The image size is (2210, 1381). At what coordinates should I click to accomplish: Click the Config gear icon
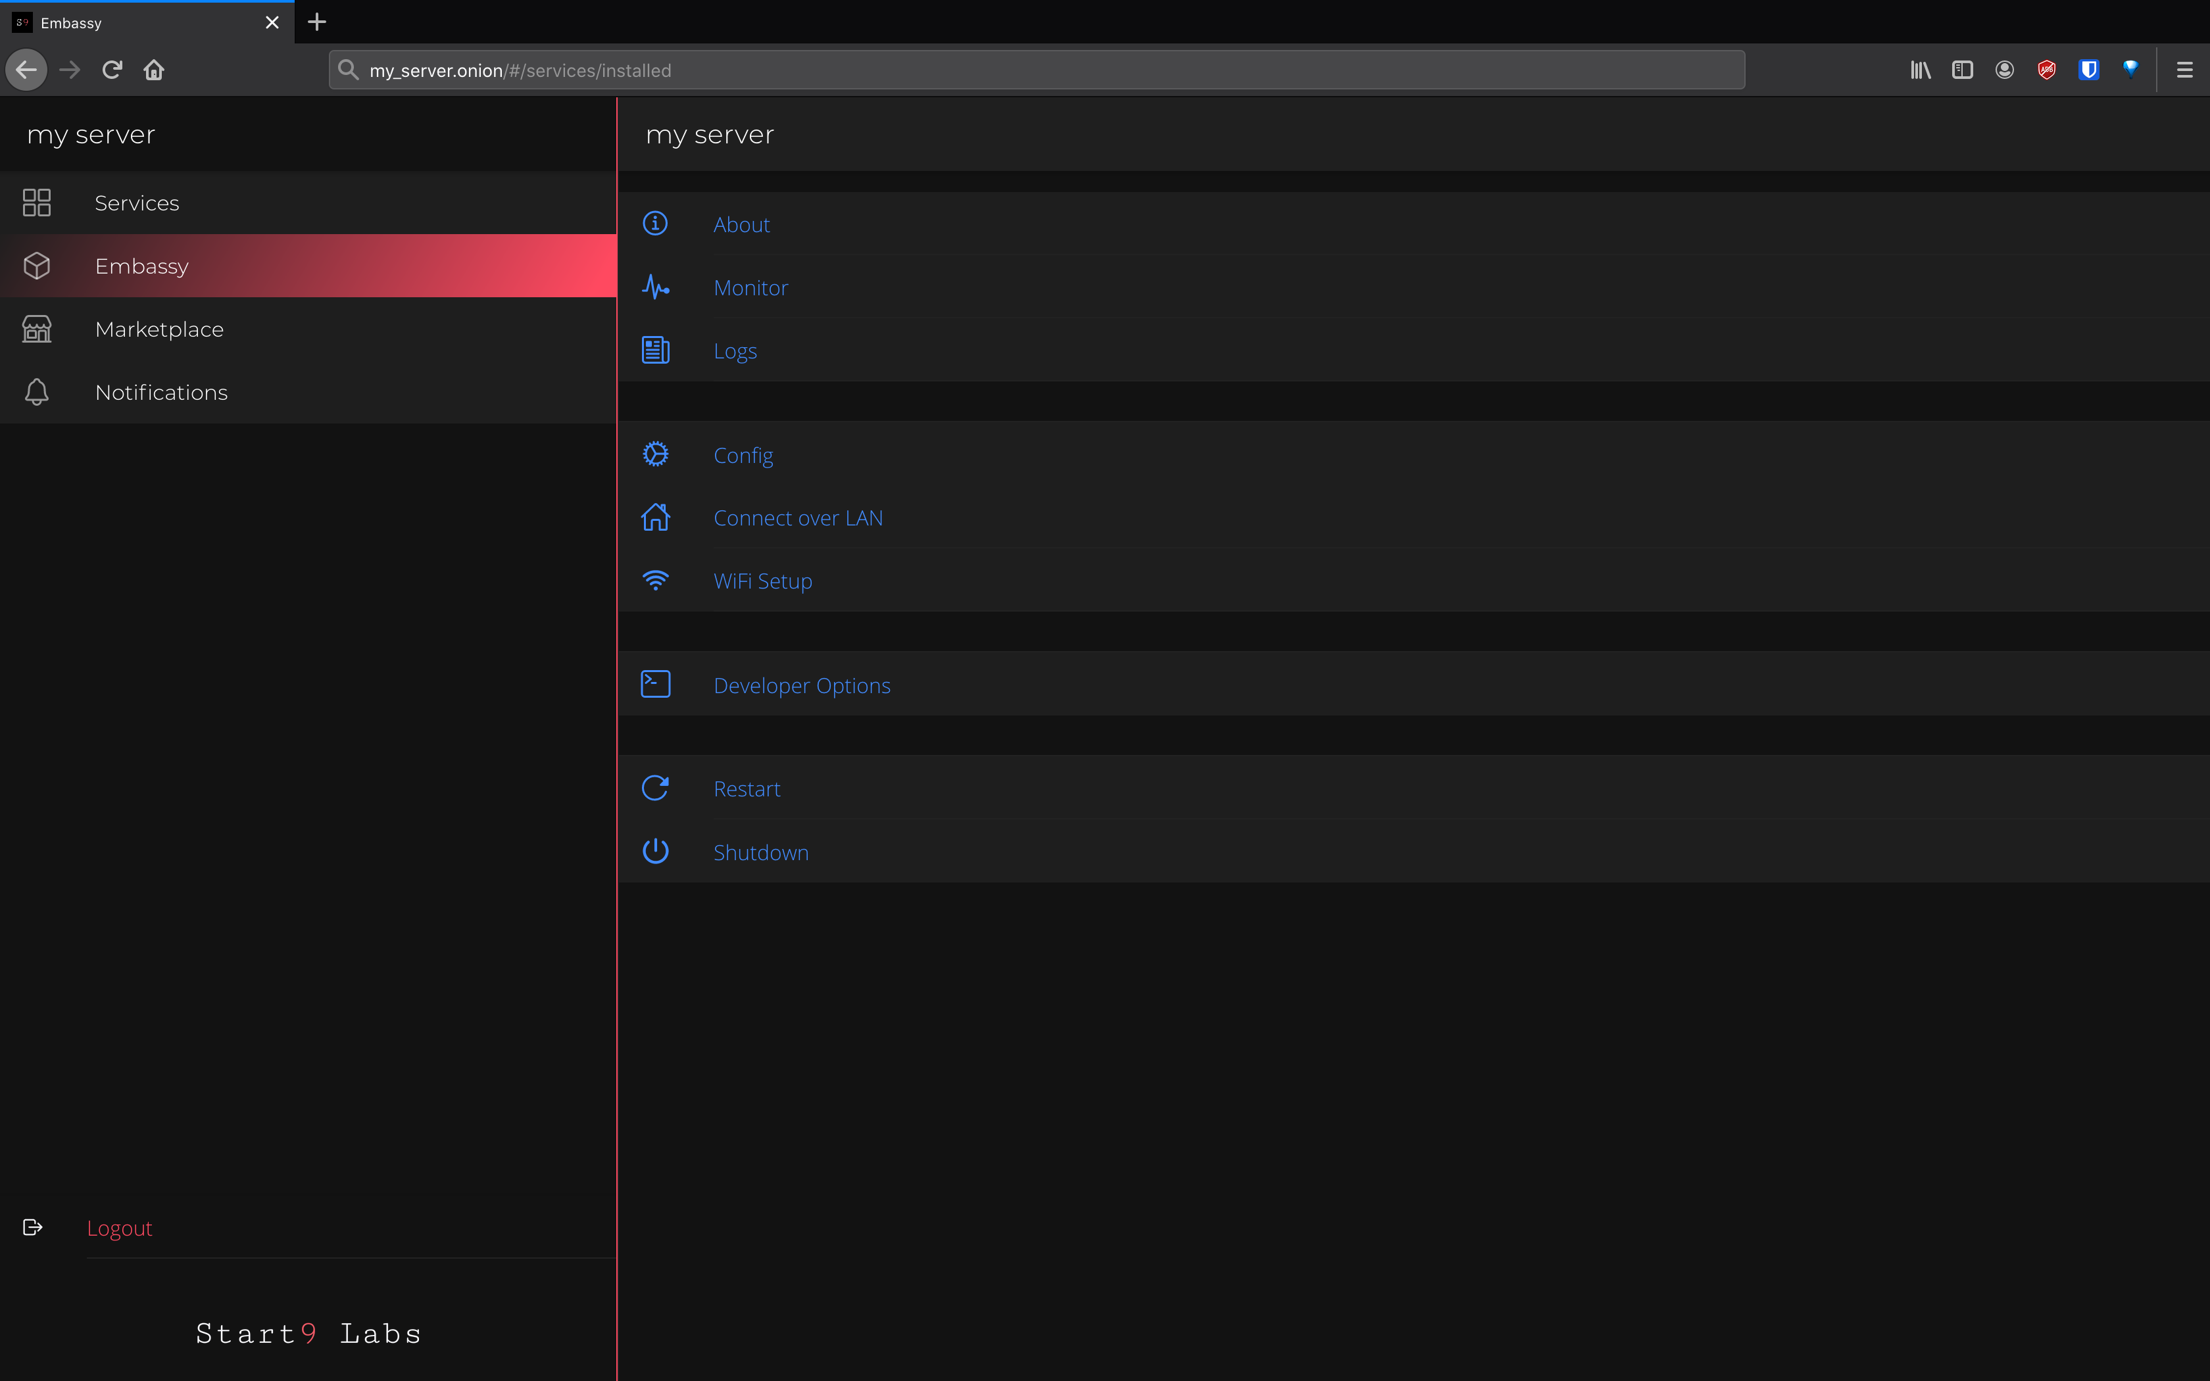pos(655,454)
